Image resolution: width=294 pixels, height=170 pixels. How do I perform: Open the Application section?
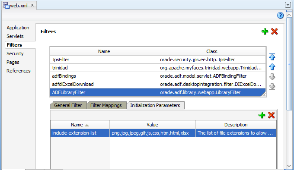coord(18,28)
